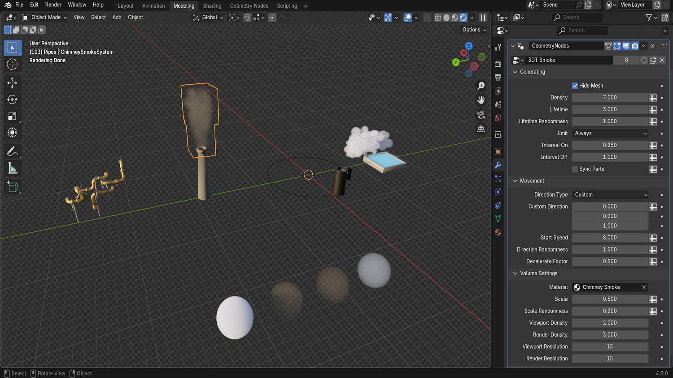Open the Physics properties tab
Screen dimensions: 673x378
[498, 192]
